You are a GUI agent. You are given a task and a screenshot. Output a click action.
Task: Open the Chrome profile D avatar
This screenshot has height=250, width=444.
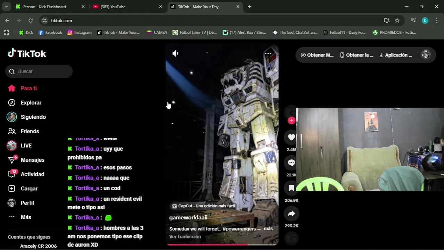pos(425,20)
